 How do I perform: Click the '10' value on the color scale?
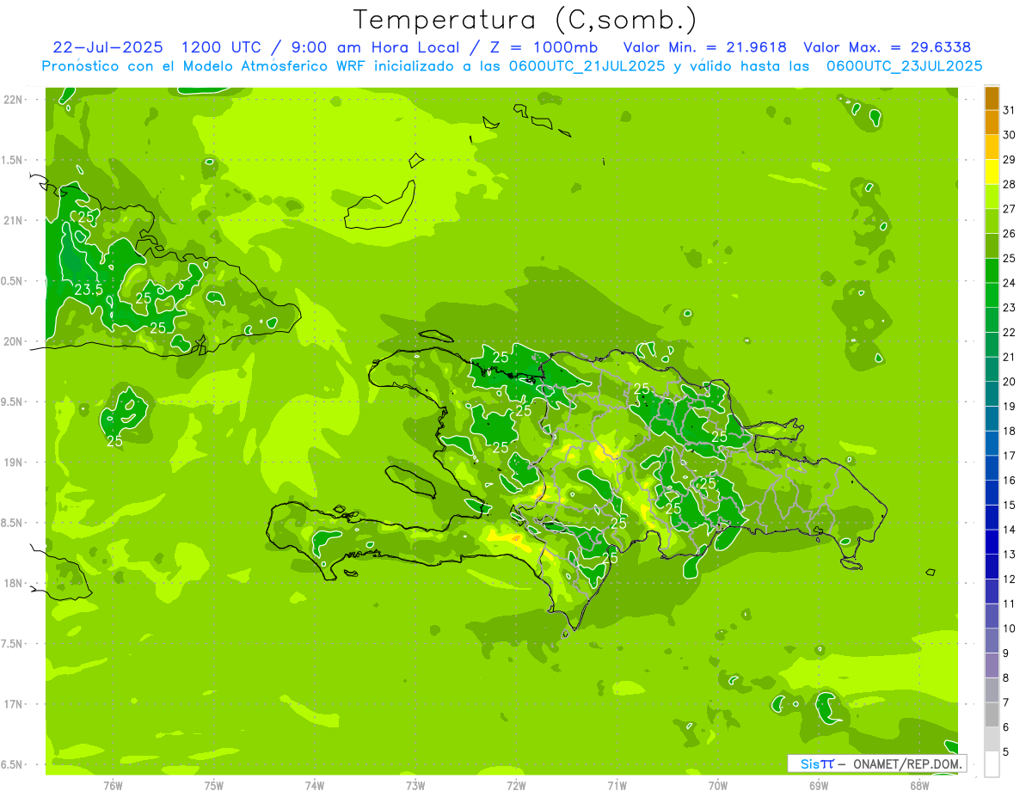click(x=1010, y=628)
